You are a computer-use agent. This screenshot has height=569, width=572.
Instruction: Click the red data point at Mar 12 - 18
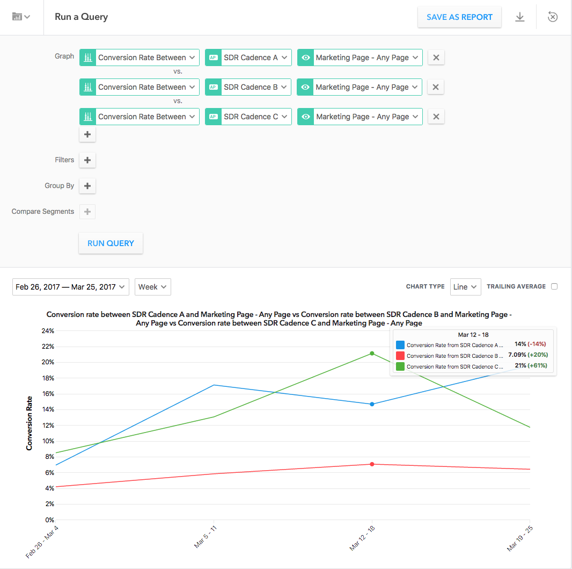372,464
